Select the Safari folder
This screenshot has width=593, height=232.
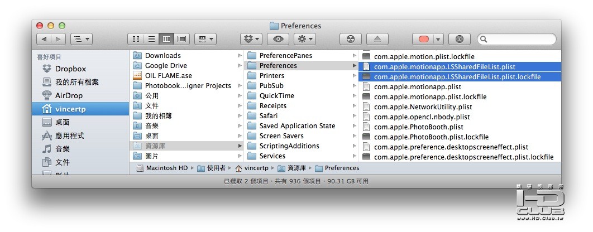click(x=302, y=115)
